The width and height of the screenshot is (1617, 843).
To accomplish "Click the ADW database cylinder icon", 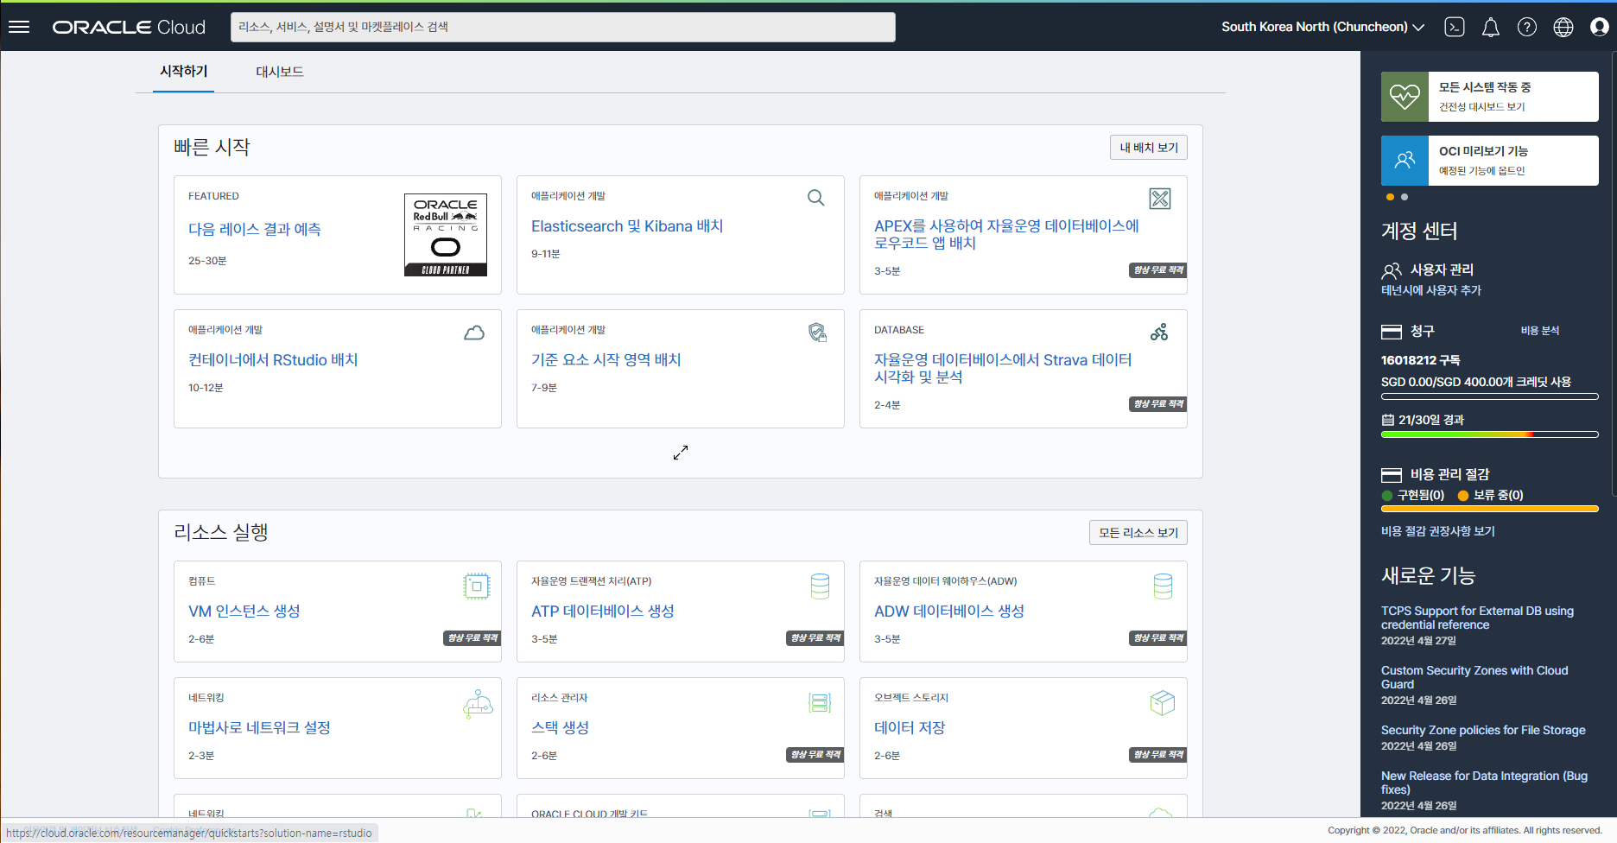I will coord(1163,586).
